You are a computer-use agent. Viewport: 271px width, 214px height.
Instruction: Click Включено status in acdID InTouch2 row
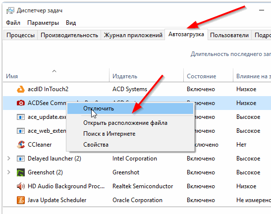click(201, 89)
